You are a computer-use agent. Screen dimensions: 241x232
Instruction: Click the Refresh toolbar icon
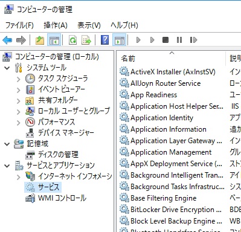[x=72, y=40]
